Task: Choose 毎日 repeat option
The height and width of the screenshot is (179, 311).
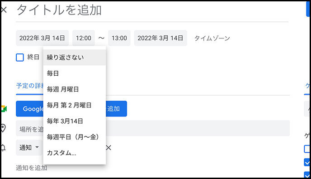Action: pos(75,73)
